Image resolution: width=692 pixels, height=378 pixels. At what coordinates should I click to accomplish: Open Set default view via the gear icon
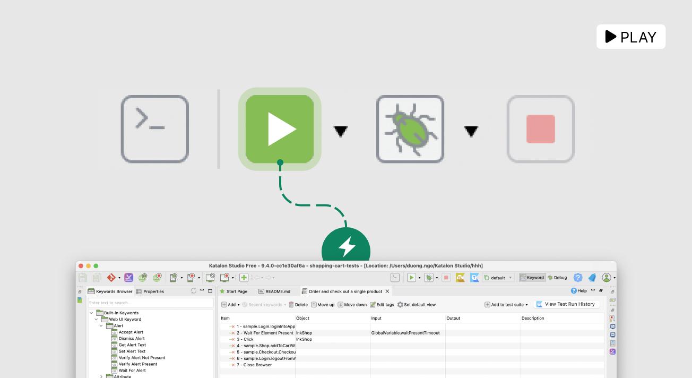point(400,304)
